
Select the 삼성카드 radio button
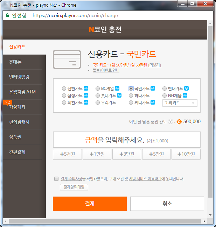point(64,95)
